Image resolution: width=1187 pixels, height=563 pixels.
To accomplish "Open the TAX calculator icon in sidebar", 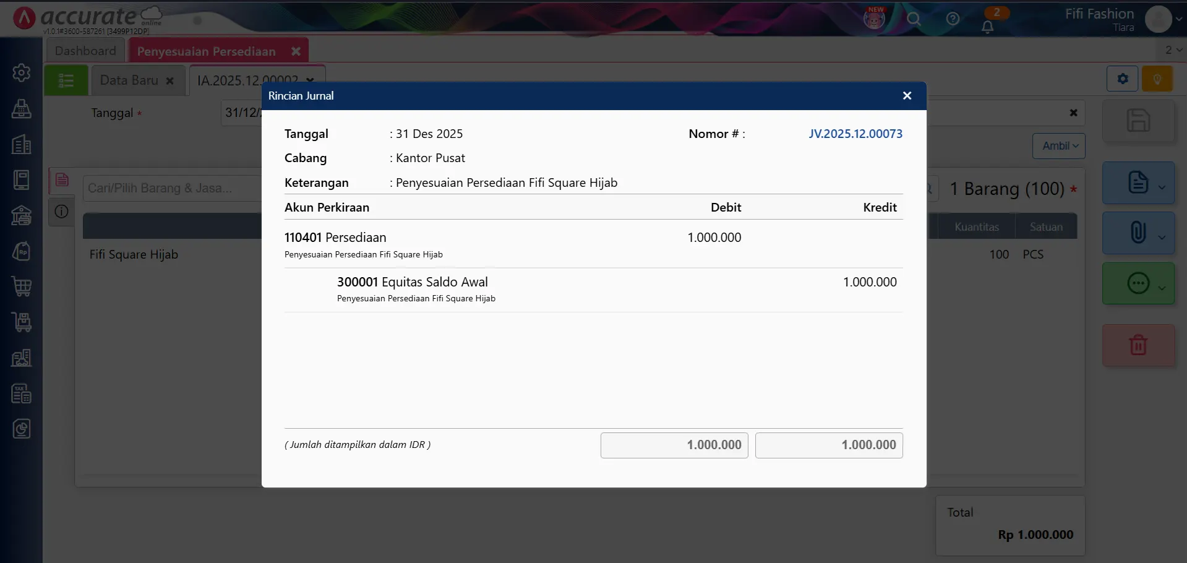I will 22,393.
